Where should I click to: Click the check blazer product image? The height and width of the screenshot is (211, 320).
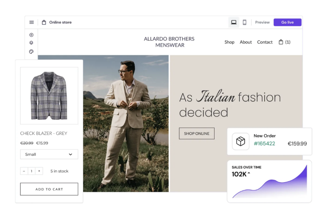click(x=49, y=95)
